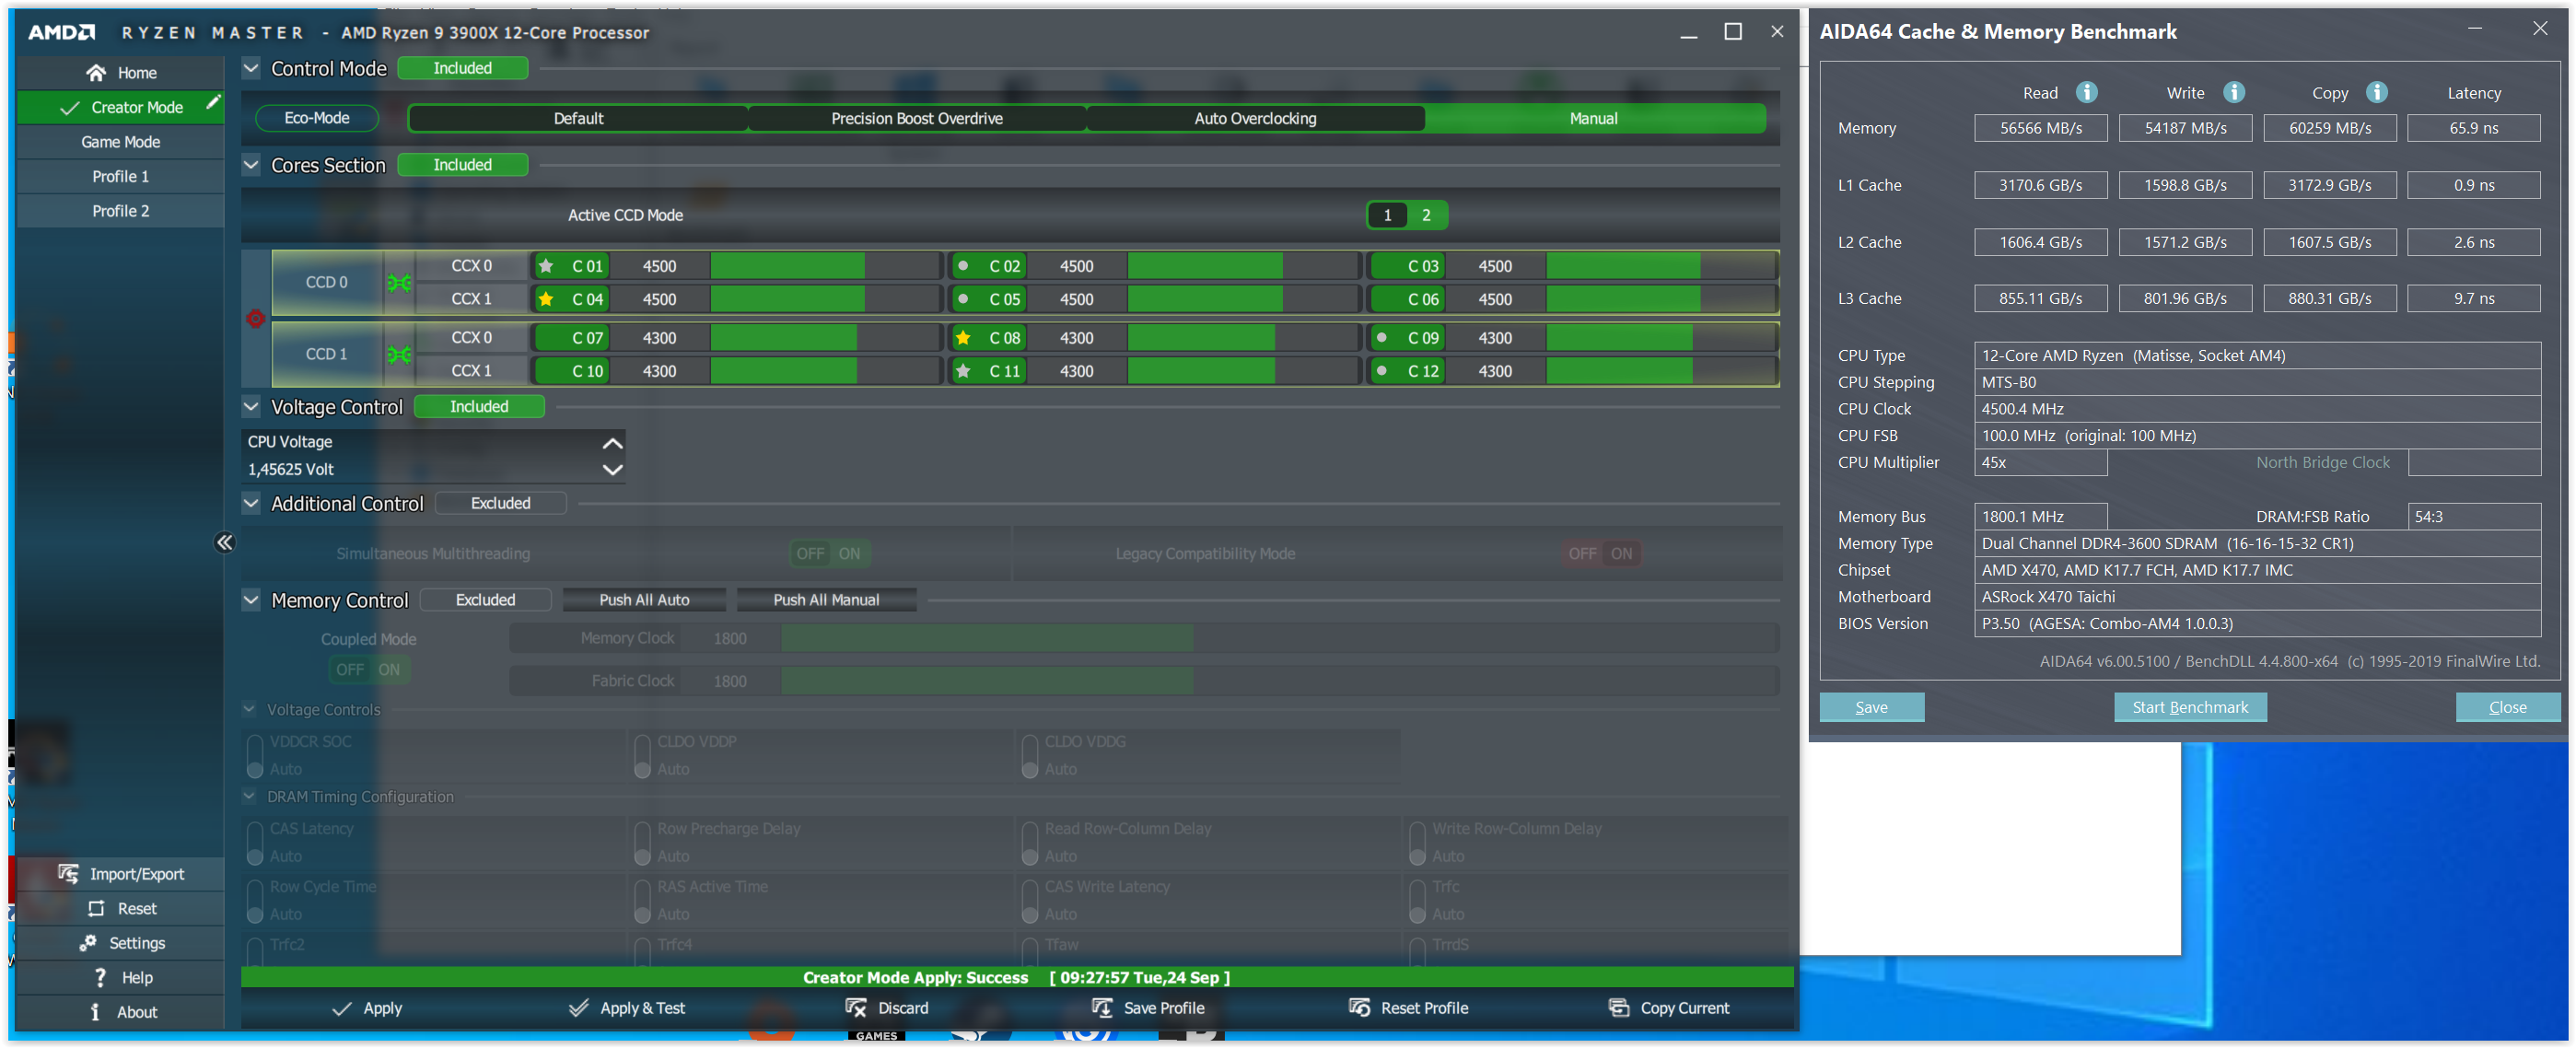Toggle Cores Section Included button

[x=462, y=165]
